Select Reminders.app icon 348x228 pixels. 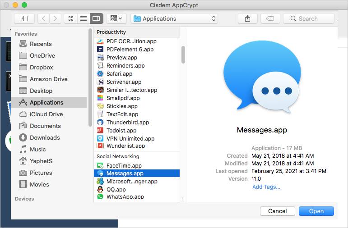[x=100, y=65]
